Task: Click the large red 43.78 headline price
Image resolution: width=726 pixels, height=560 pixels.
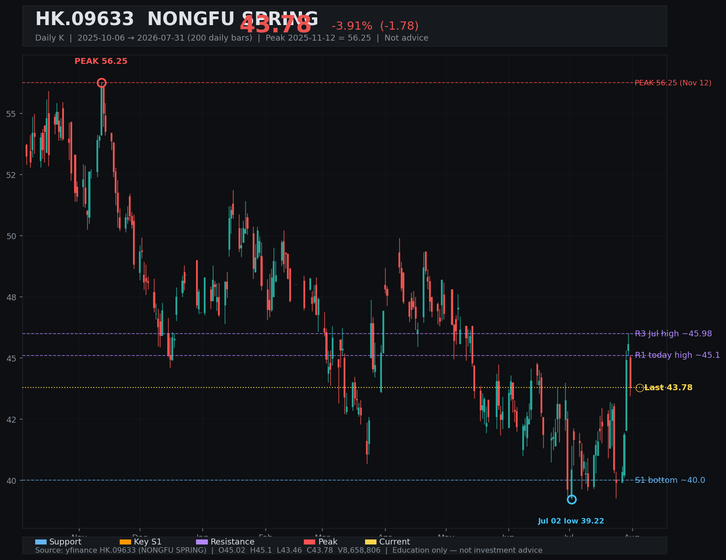Action: tap(276, 25)
